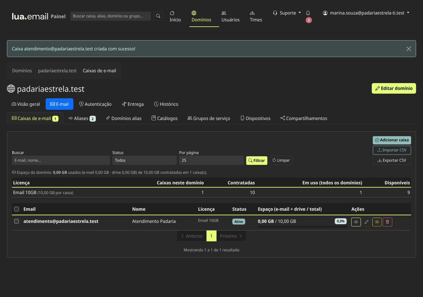Open the Domínios alias sub-tab
This screenshot has width=423, height=297.
point(124,118)
